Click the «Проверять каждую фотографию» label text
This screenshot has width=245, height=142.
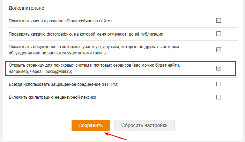coord(91,34)
